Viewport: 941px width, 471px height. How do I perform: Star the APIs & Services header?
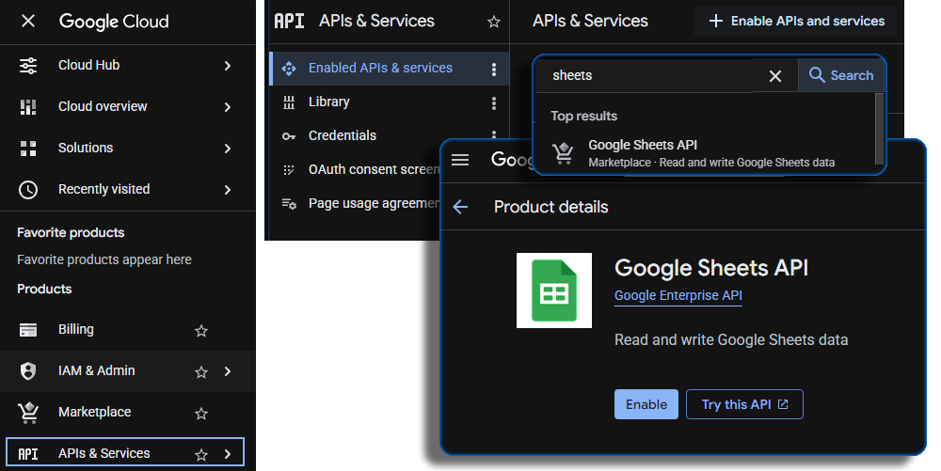click(x=494, y=21)
